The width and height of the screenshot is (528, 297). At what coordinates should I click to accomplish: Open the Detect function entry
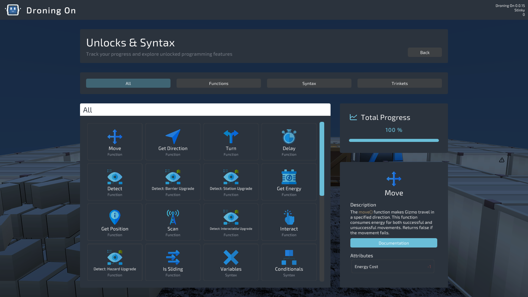coord(115,182)
